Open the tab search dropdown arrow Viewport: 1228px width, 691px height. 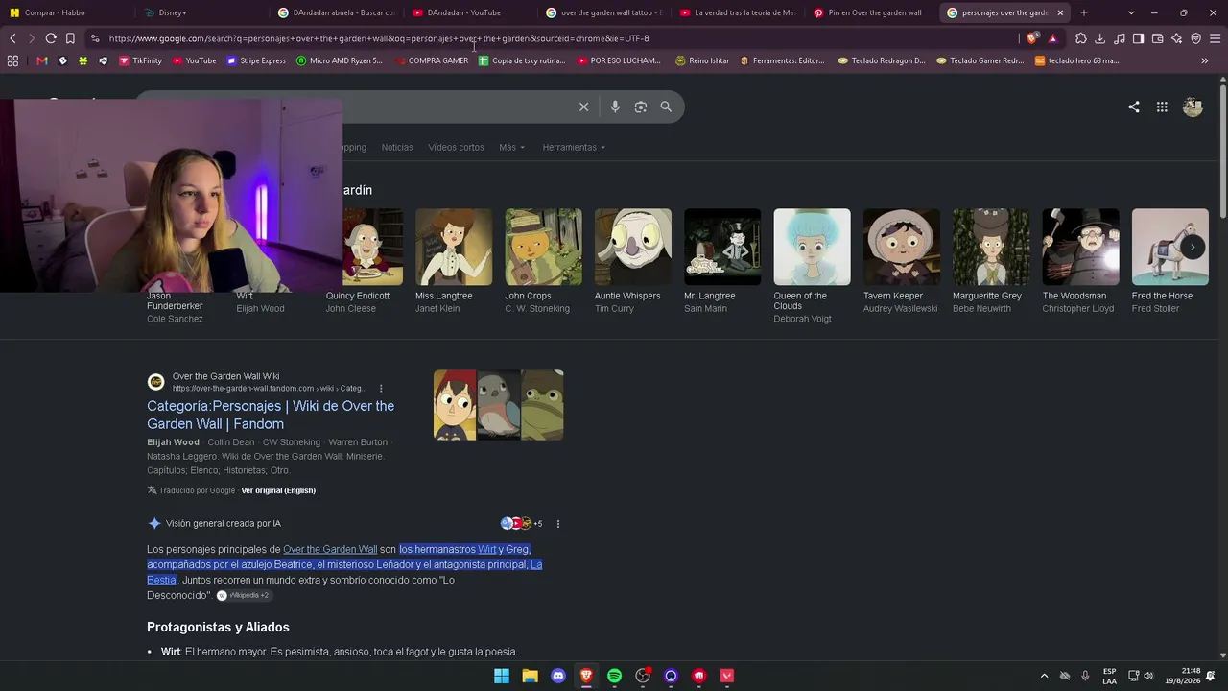(1131, 12)
